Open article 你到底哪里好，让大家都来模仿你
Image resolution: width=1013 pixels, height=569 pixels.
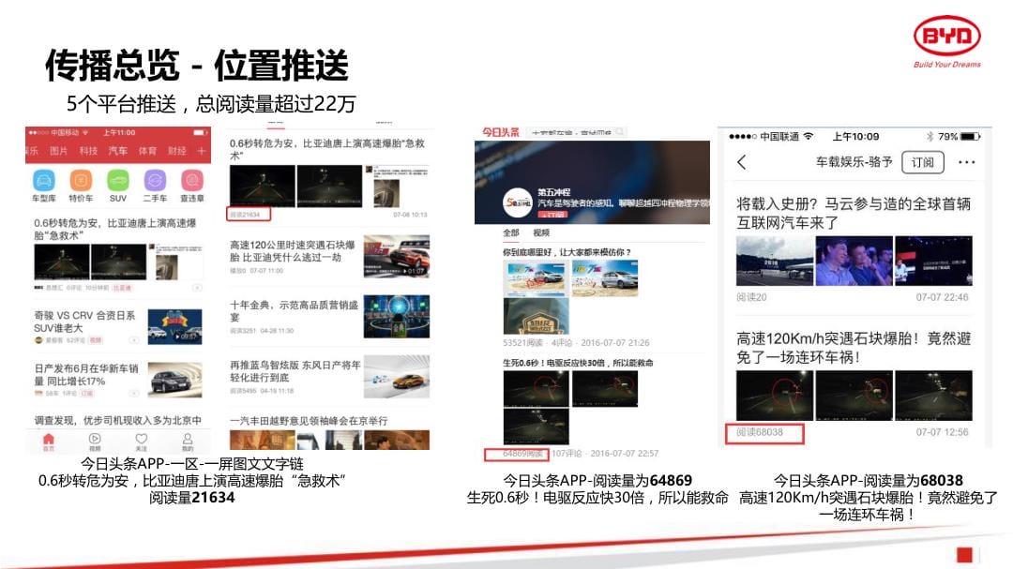(x=567, y=252)
